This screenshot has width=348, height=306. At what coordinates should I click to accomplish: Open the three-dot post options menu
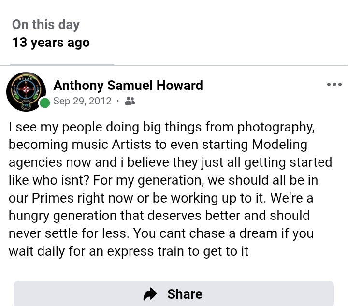tap(334, 85)
